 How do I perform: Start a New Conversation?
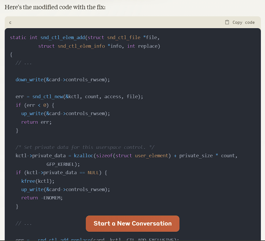click(132, 223)
